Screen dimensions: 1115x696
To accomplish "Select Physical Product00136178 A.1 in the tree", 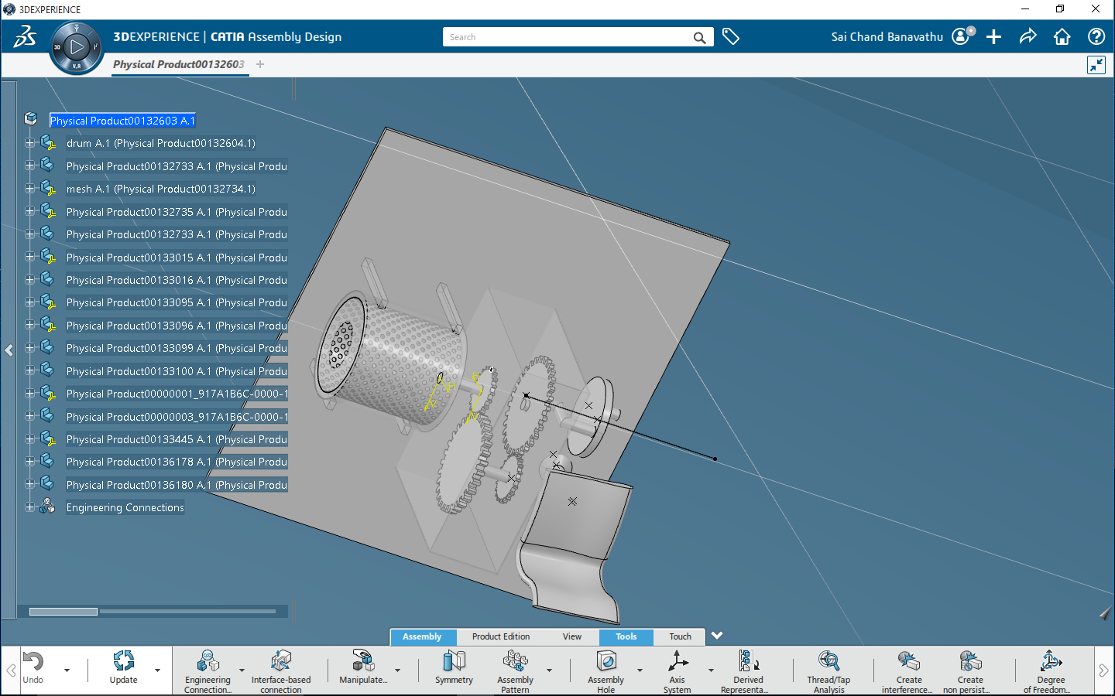I will click(177, 462).
